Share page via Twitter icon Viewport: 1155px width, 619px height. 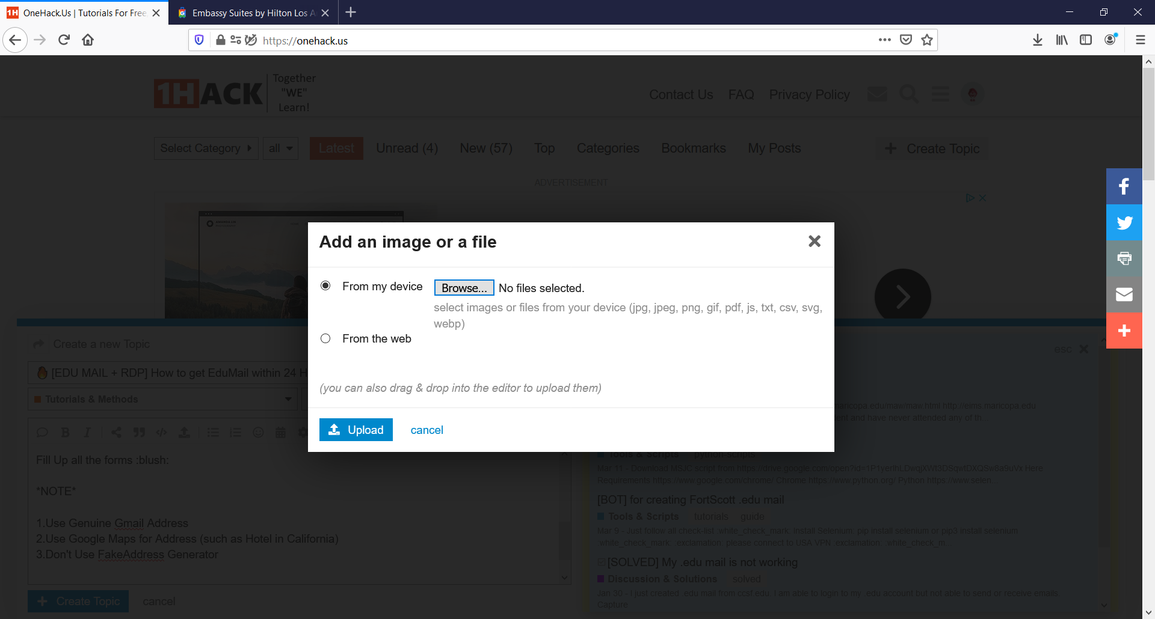tap(1124, 222)
